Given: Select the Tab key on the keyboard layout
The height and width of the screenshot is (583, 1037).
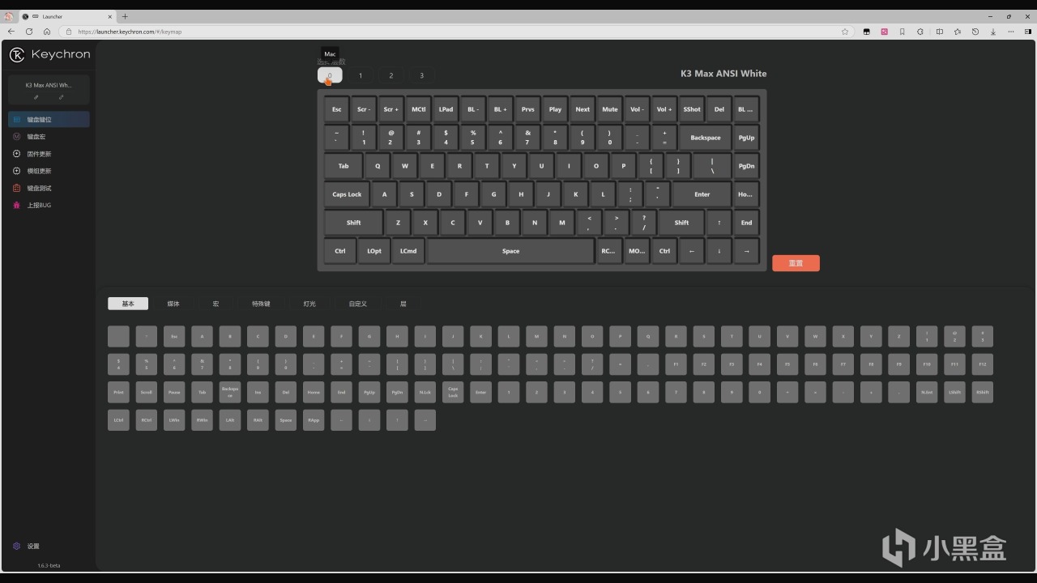Looking at the screenshot, I should click(x=344, y=166).
